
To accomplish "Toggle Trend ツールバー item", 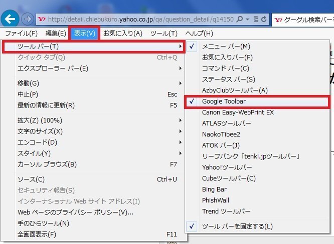I will point(257,211).
